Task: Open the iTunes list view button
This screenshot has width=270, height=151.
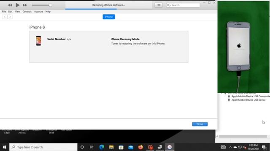Action: point(159,5)
